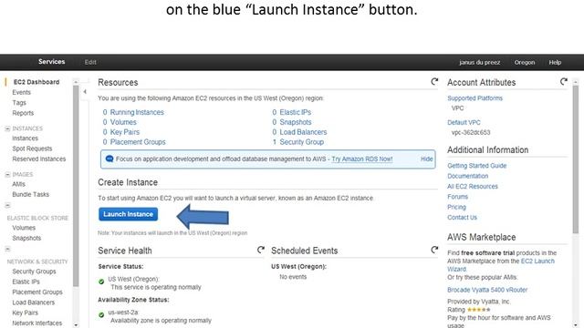Open the Services menu
Viewport: 584px width, 328px height.
(51, 62)
